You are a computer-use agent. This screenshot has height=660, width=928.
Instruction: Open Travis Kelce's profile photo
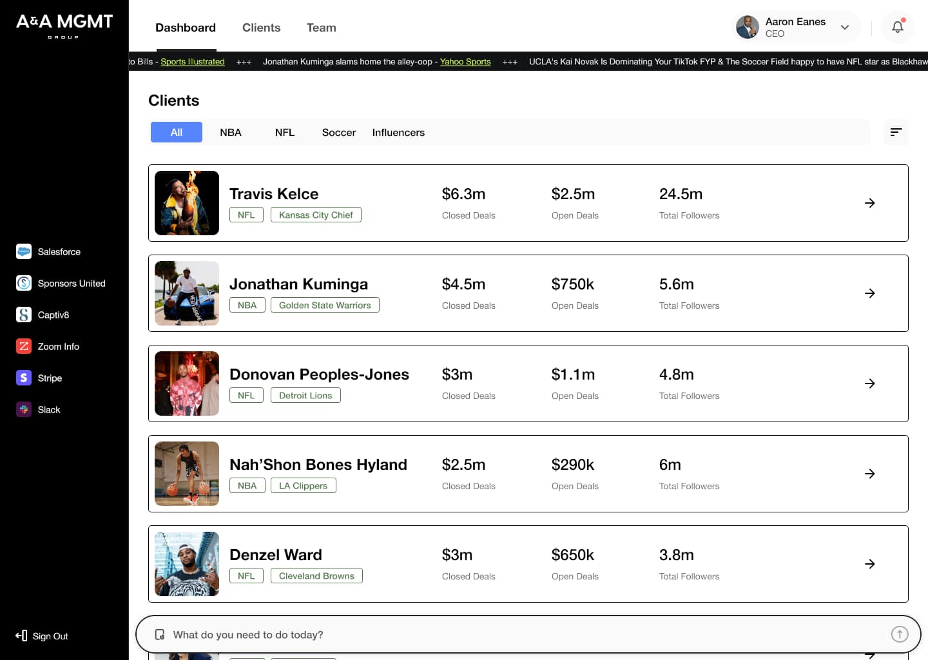(x=187, y=203)
